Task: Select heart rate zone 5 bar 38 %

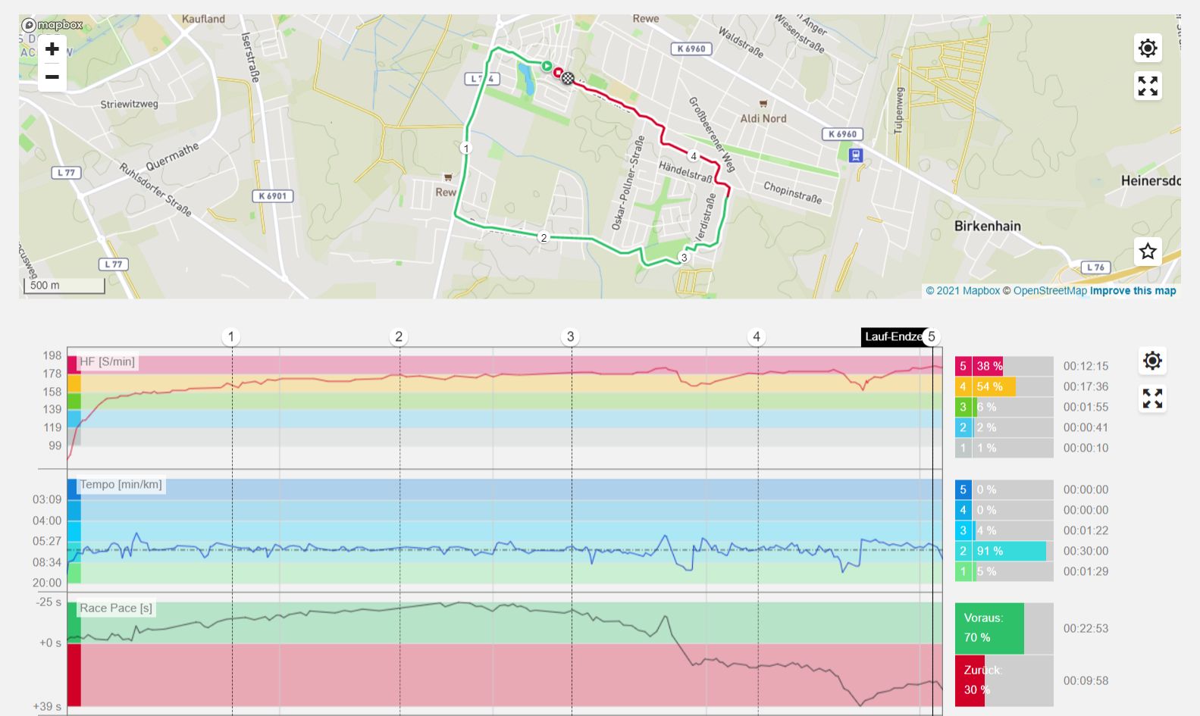Action: 1004,366
